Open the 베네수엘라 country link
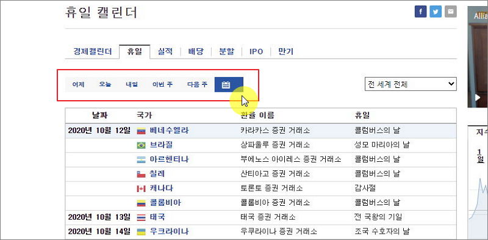 coord(169,131)
